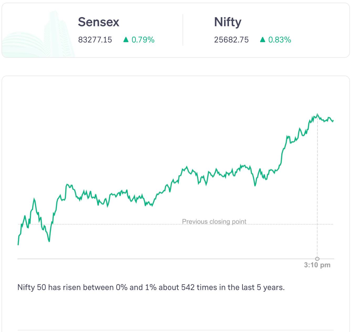Click the 'Previous closing point' label

coord(214,222)
